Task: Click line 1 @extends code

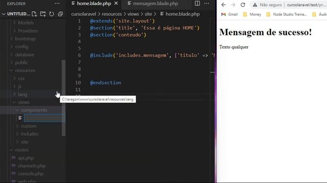Action: point(123,21)
